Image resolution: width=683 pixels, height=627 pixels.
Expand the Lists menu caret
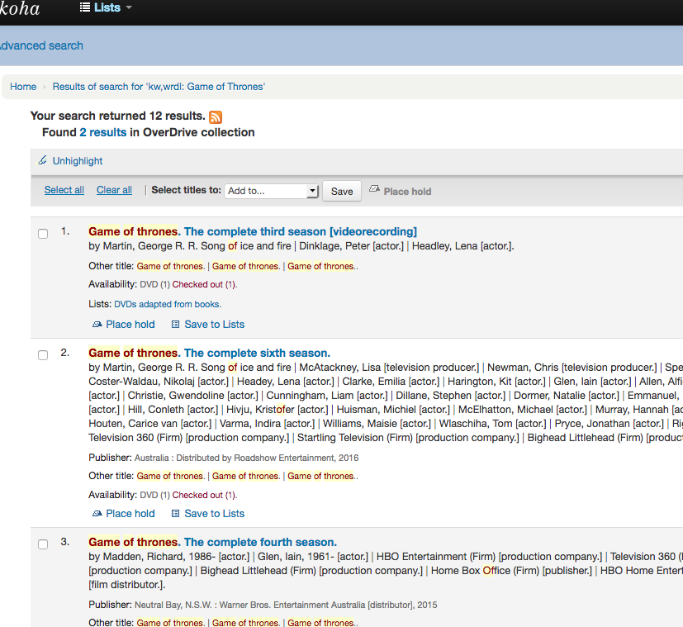[129, 8]
